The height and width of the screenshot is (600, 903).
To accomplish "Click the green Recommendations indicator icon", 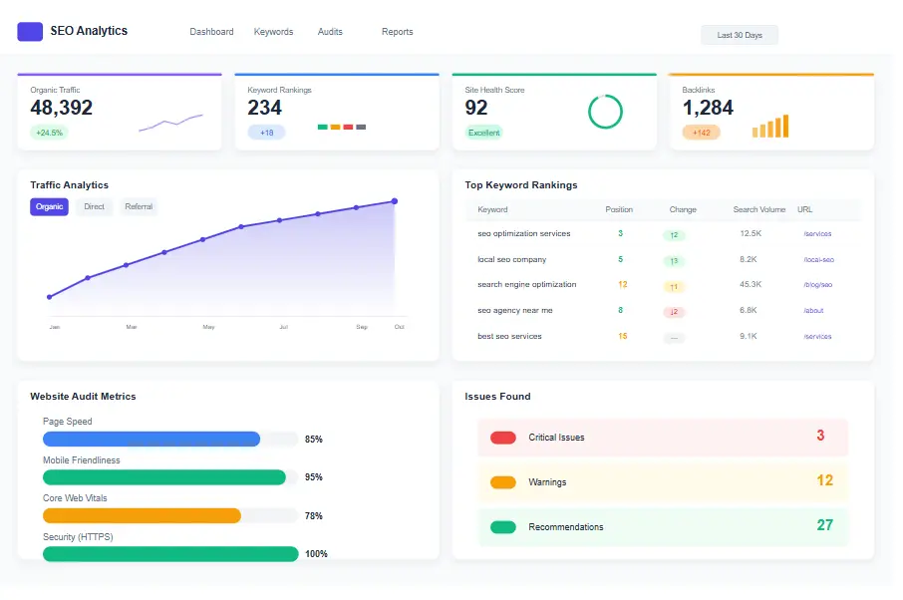I will click(x=503, y=527).
